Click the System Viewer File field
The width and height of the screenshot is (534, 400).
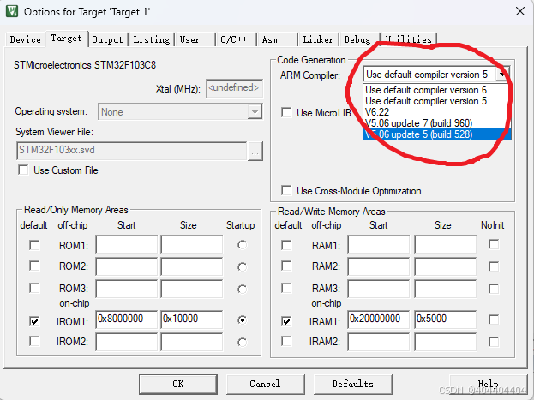[132, 151]
